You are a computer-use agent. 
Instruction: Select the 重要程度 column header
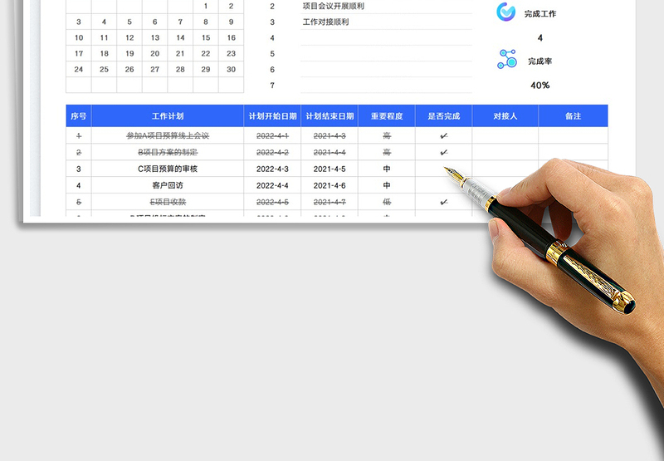point(387,116)
